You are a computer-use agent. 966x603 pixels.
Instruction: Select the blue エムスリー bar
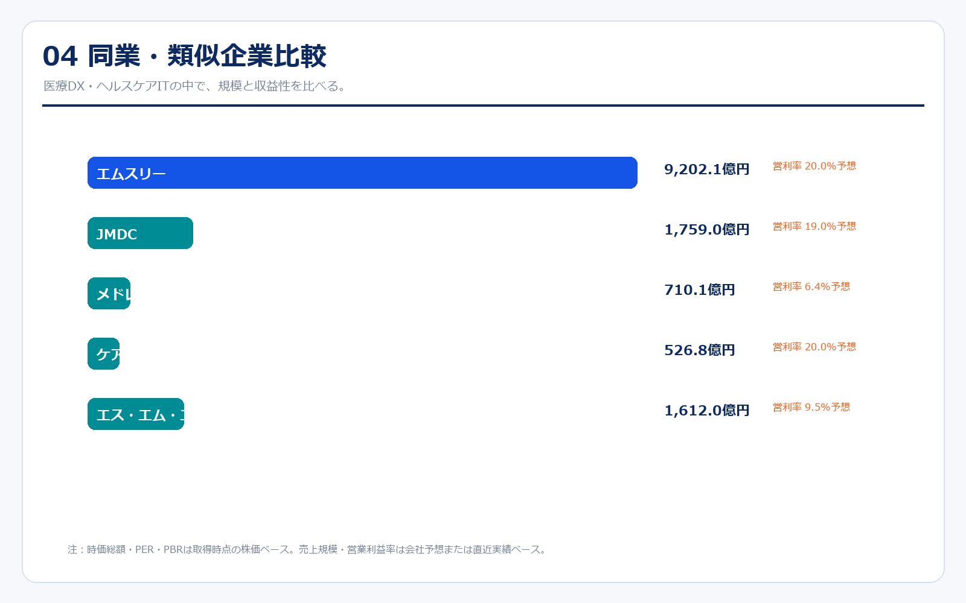coord(362,173)
